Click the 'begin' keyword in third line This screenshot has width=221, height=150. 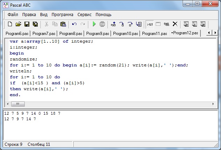tap(17, 53)
